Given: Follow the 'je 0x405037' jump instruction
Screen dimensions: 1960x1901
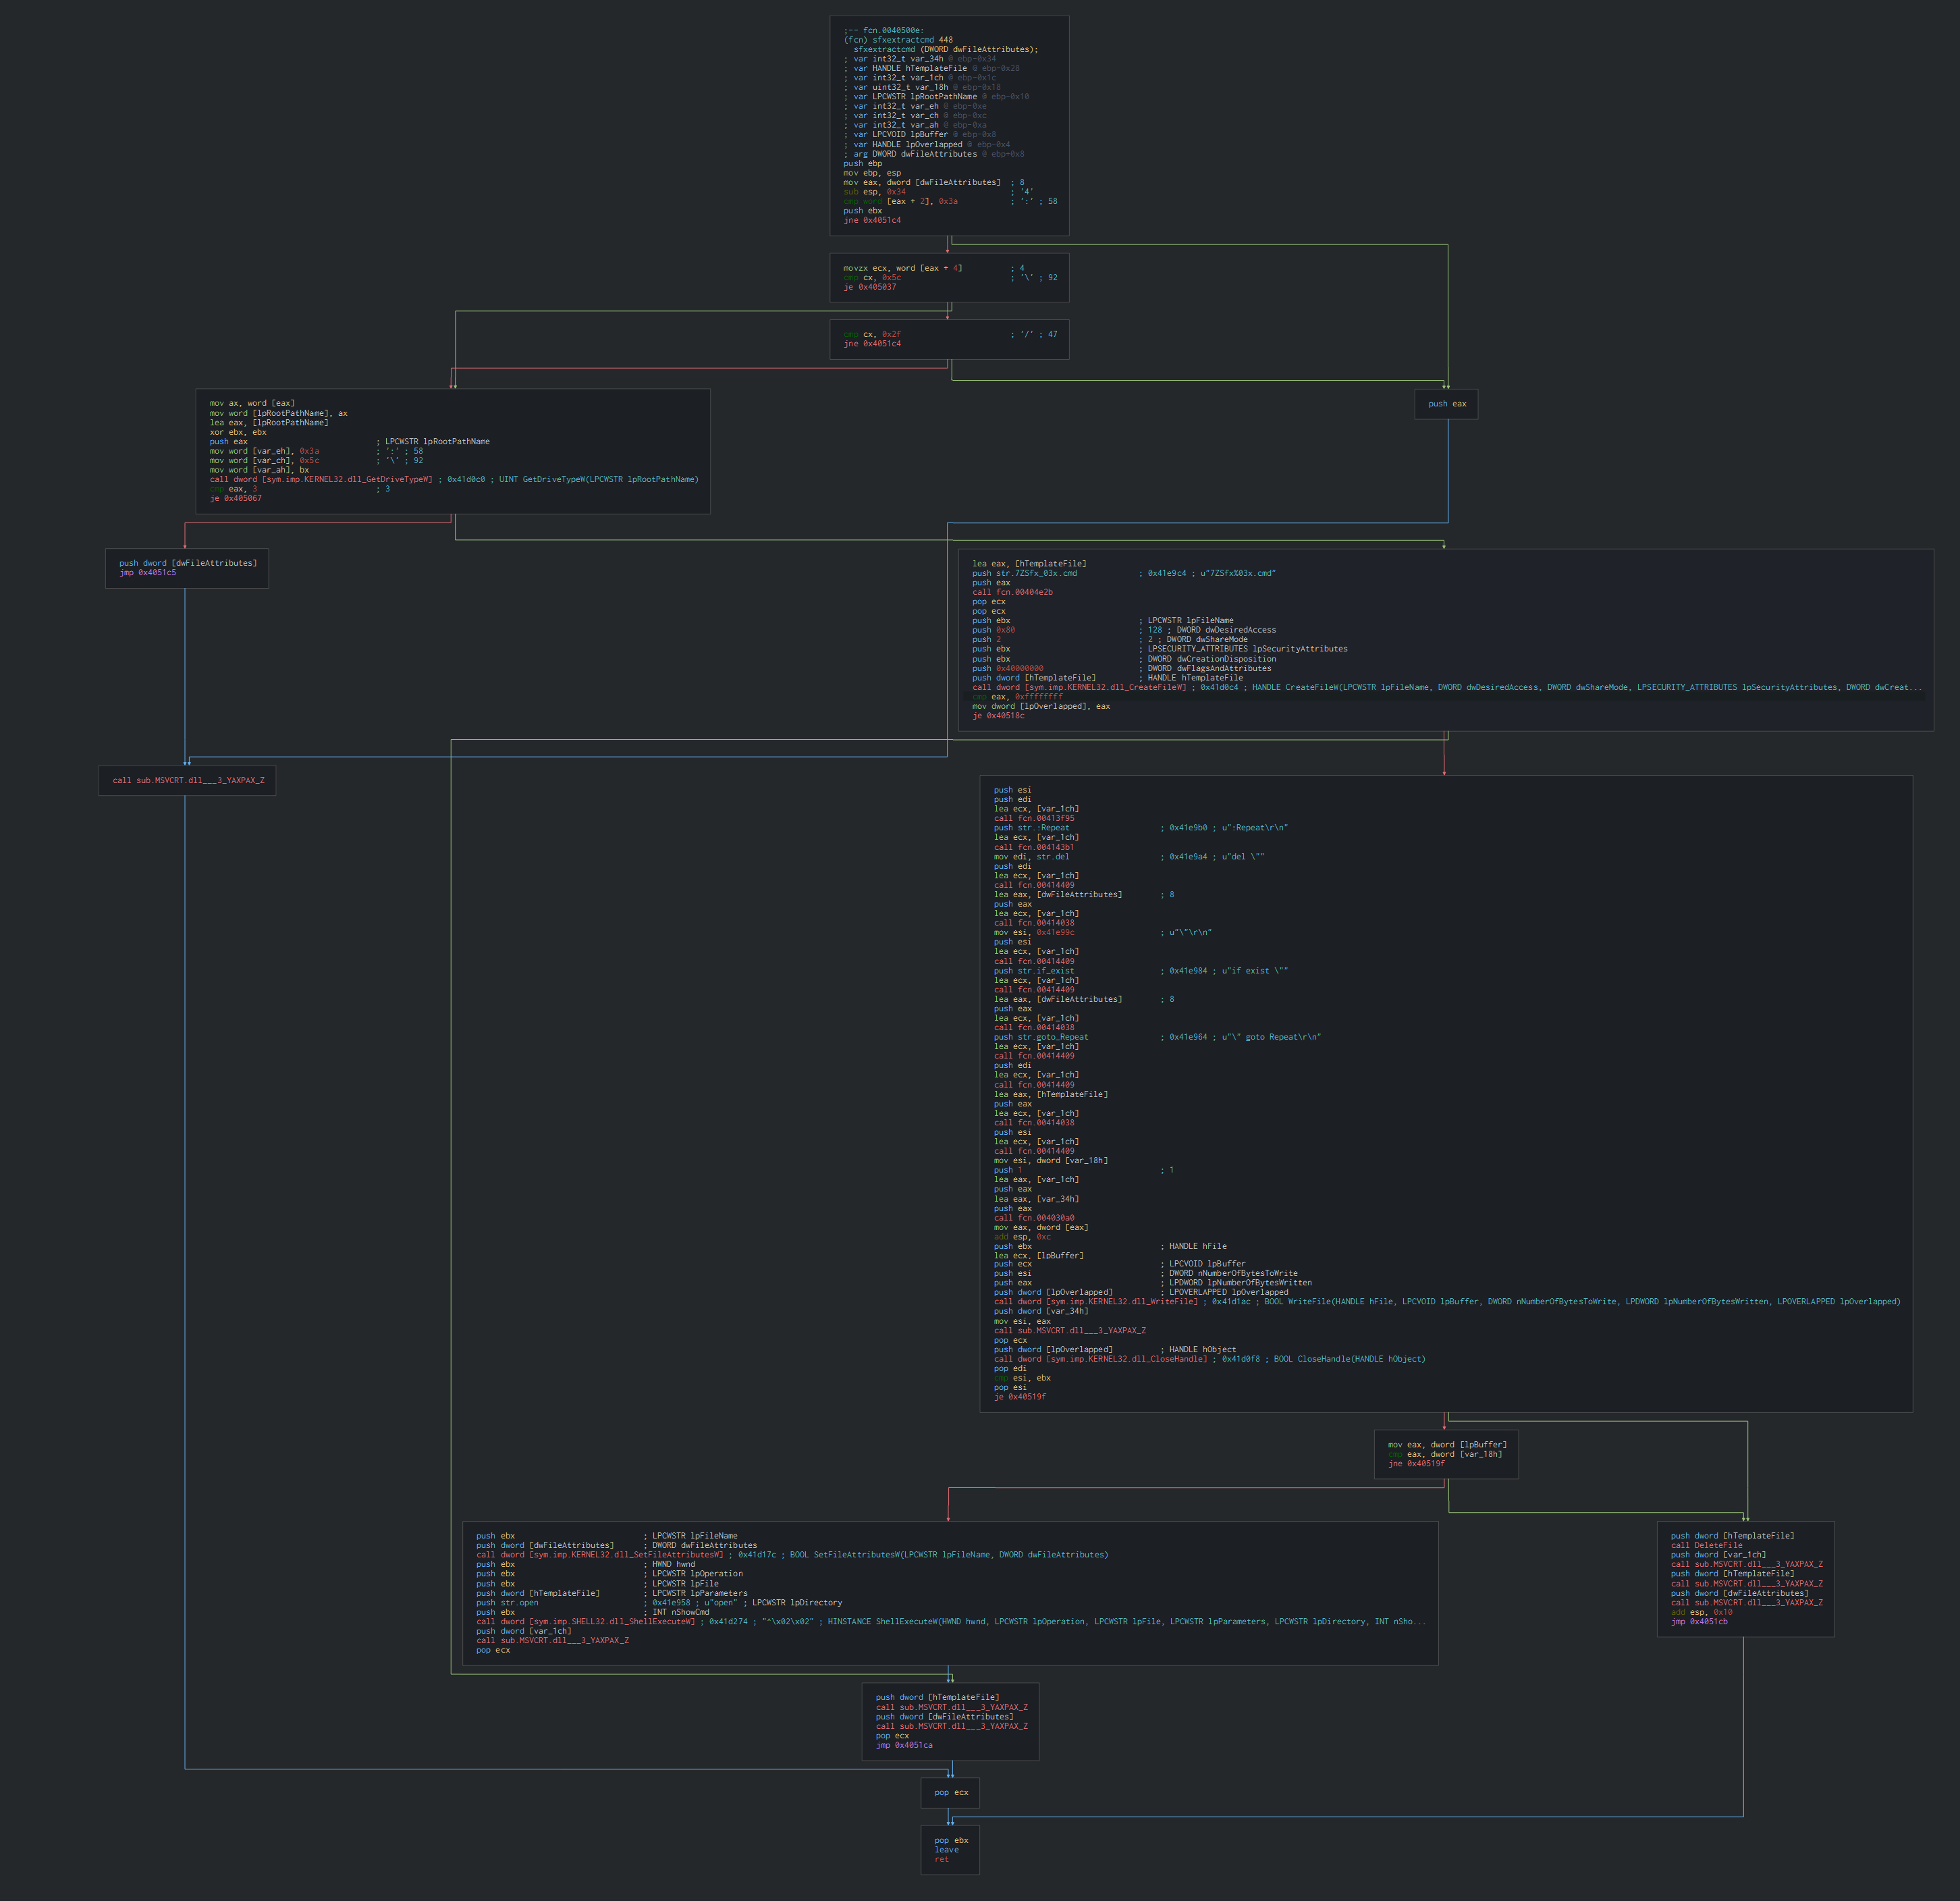Looking at the screenshot, I should coord(869,287).
